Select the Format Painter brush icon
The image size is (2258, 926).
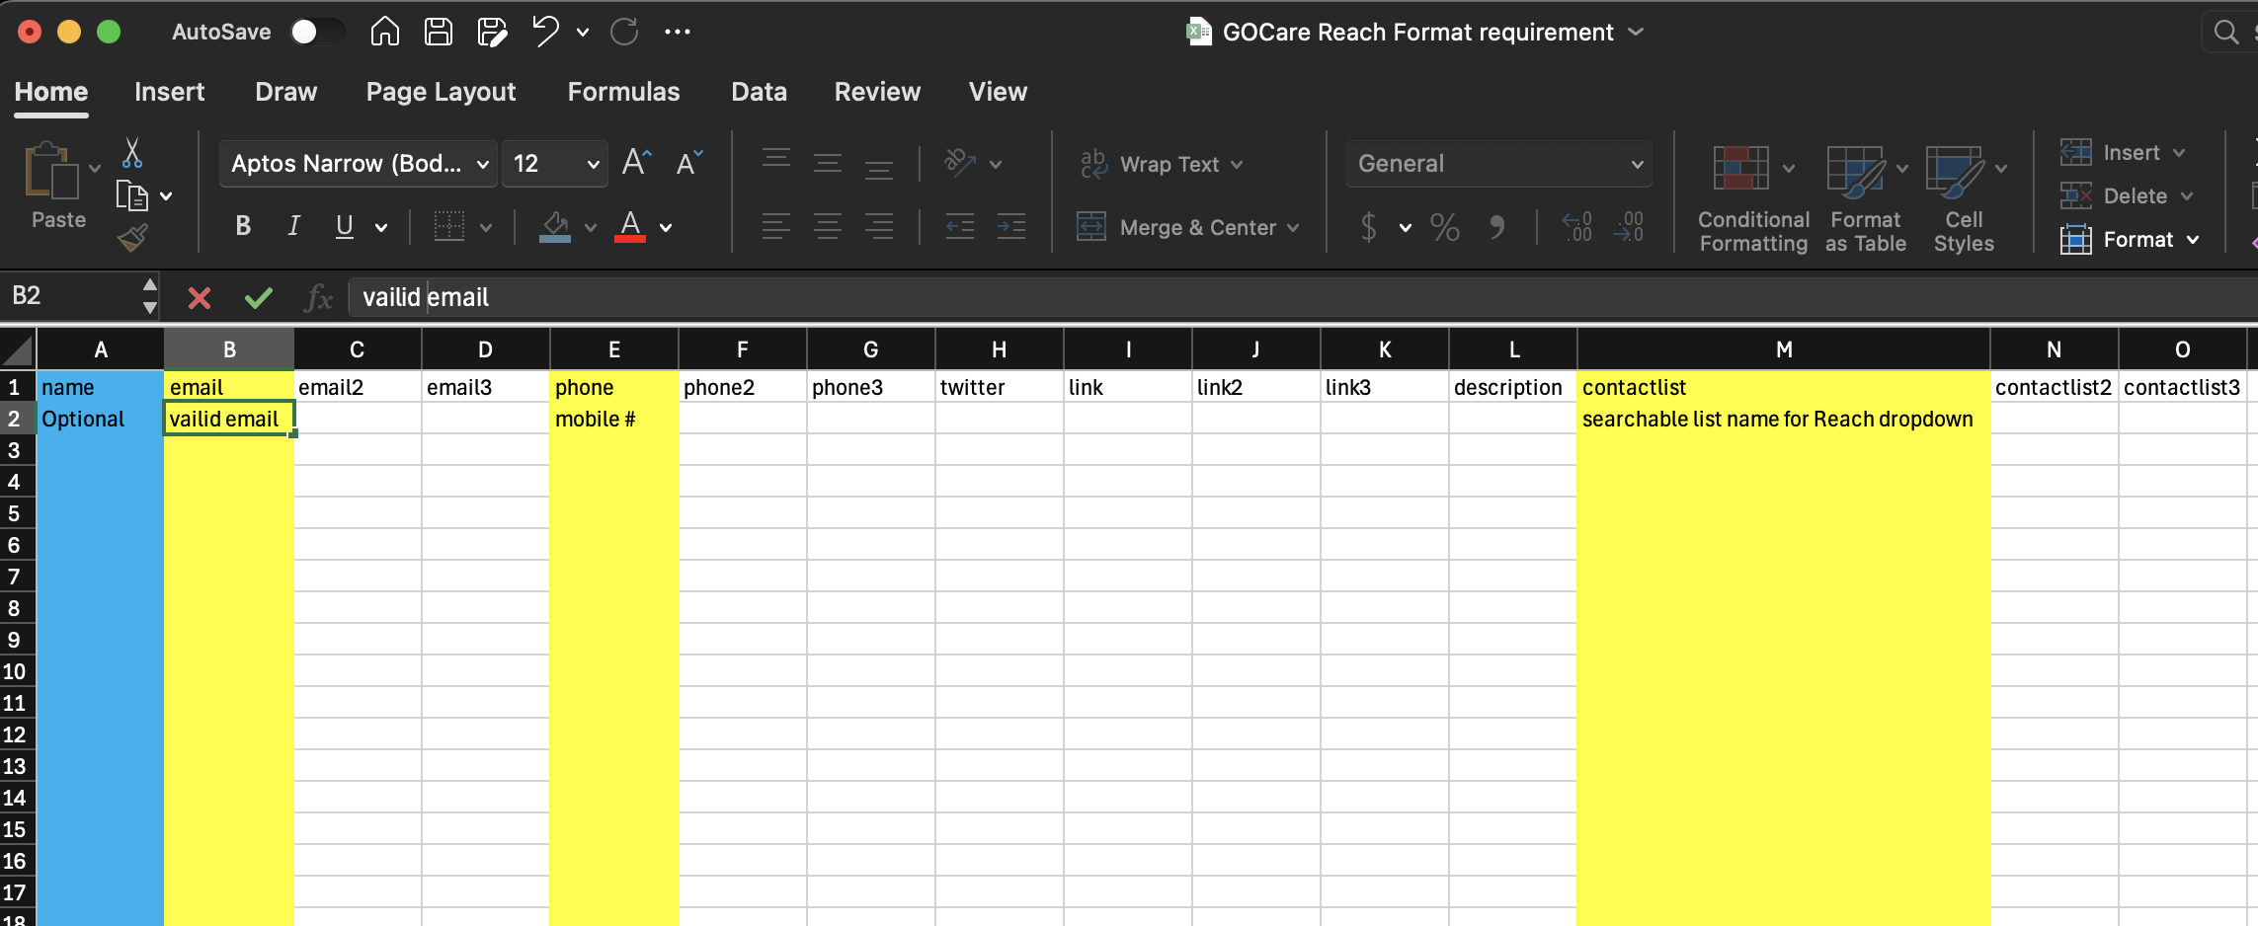132,238
